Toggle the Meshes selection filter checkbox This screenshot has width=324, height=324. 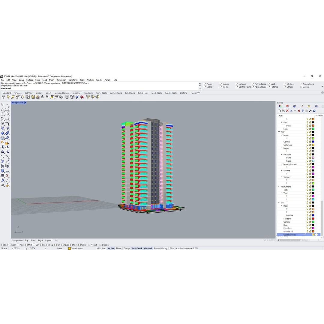(x=285, y=84)
